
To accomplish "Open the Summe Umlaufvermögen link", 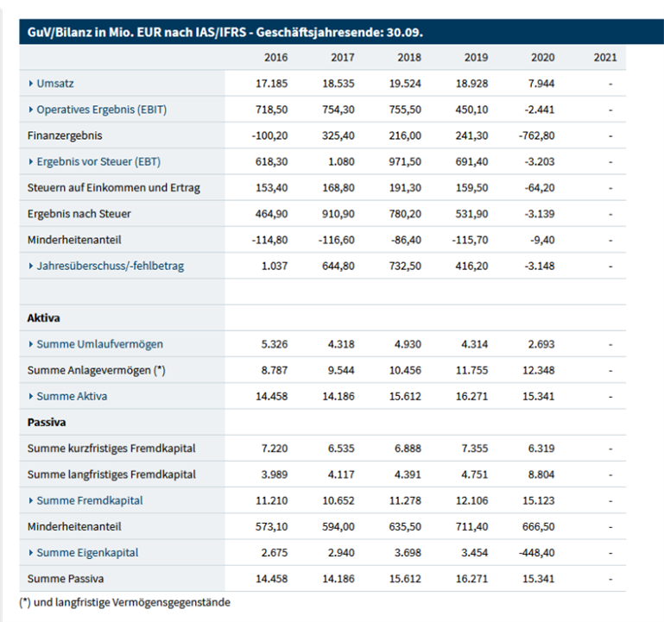I will tap(99, 344).
